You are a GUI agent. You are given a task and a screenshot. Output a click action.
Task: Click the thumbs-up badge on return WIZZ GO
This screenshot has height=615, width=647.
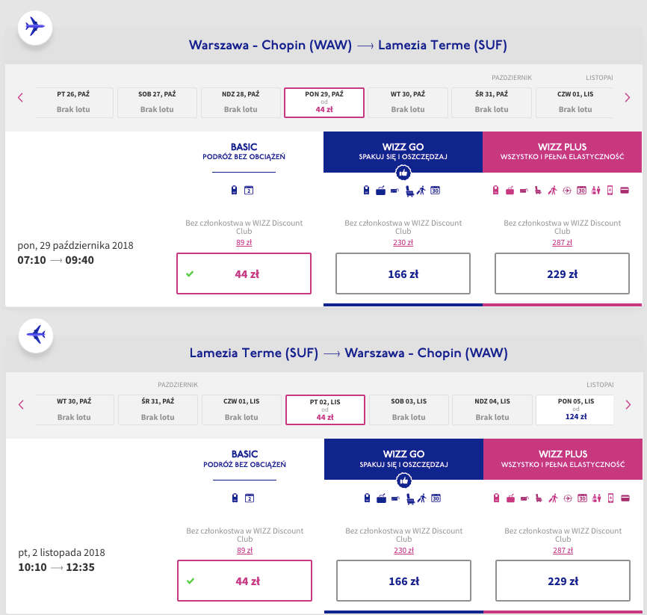pyautogui.click(x=403, y=480)
